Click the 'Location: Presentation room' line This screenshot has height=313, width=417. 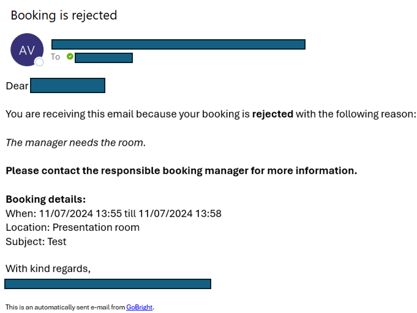73,228
